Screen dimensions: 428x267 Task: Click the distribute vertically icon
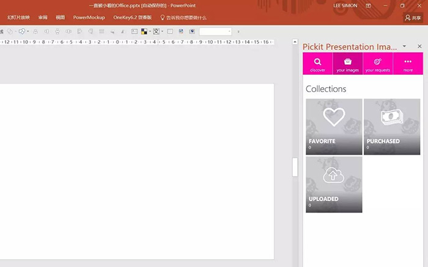pos(57,31)
